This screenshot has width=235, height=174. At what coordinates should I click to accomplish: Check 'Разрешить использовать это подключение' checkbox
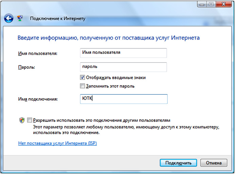click(x=30, y=120)
